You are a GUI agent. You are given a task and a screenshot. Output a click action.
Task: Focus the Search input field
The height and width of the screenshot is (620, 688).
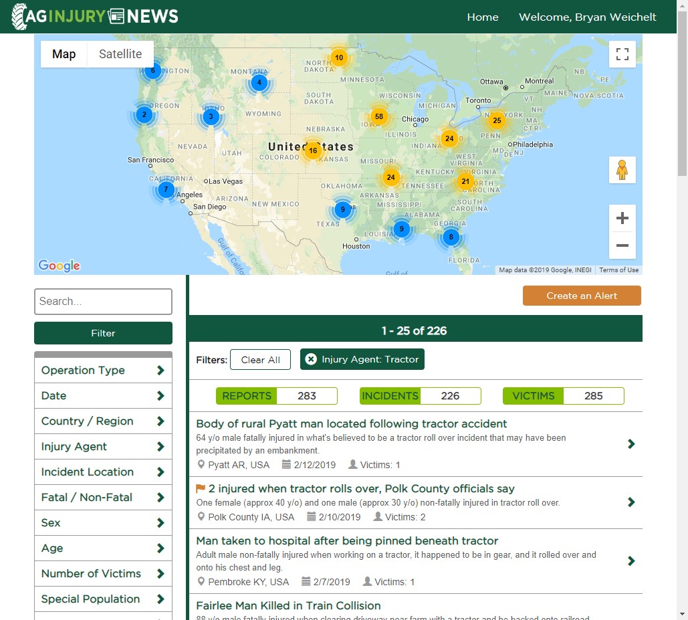[103, 302]
